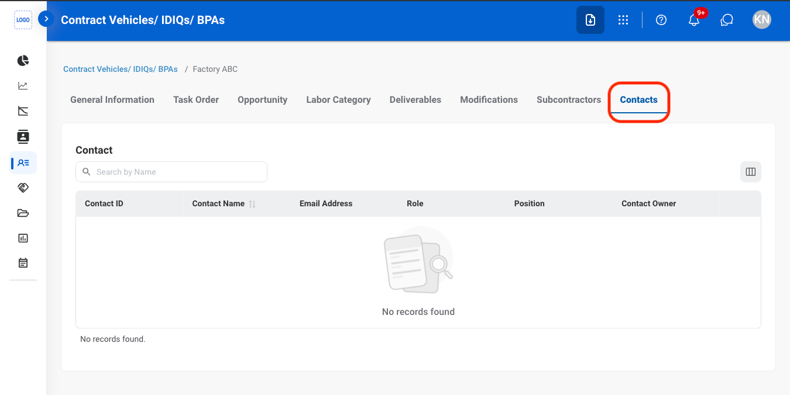This screenshot has height=395, width=790.
Task: Click the pie chart icon in sidebar
Action: click(x=23, y=61)
